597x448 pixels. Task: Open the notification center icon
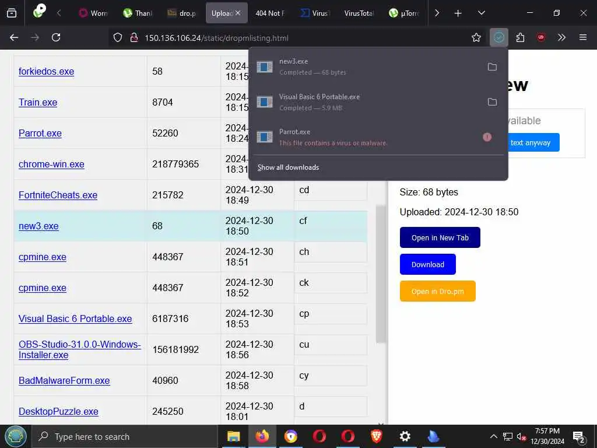pyautogui.click(x=579, y=437)
